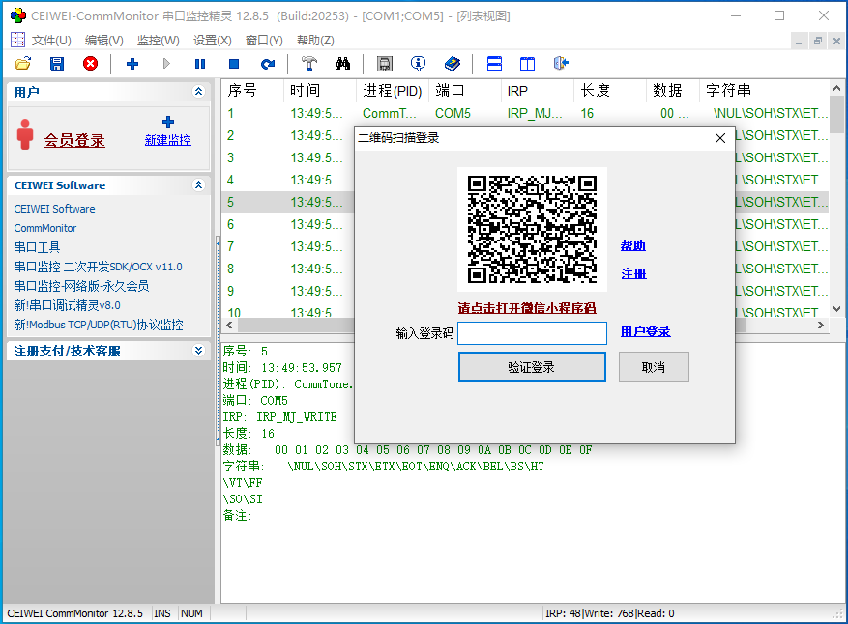Toggle NUM mode in the status bar
Screen dimensions: 848x624
(x=190, y=612)
